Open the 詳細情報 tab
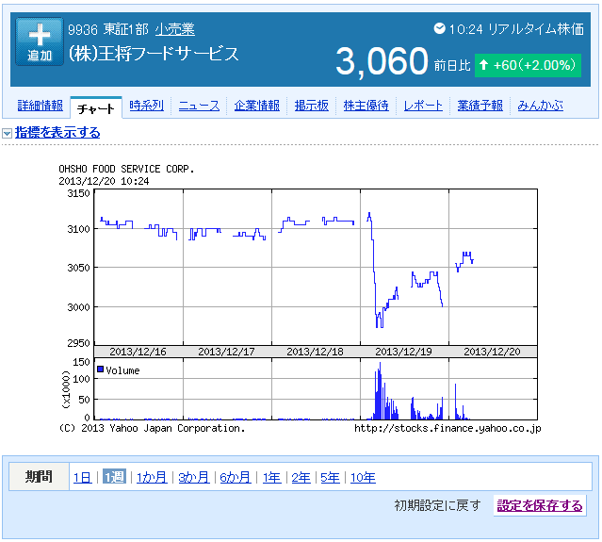 pyautogui.click(x=41, y=106)
